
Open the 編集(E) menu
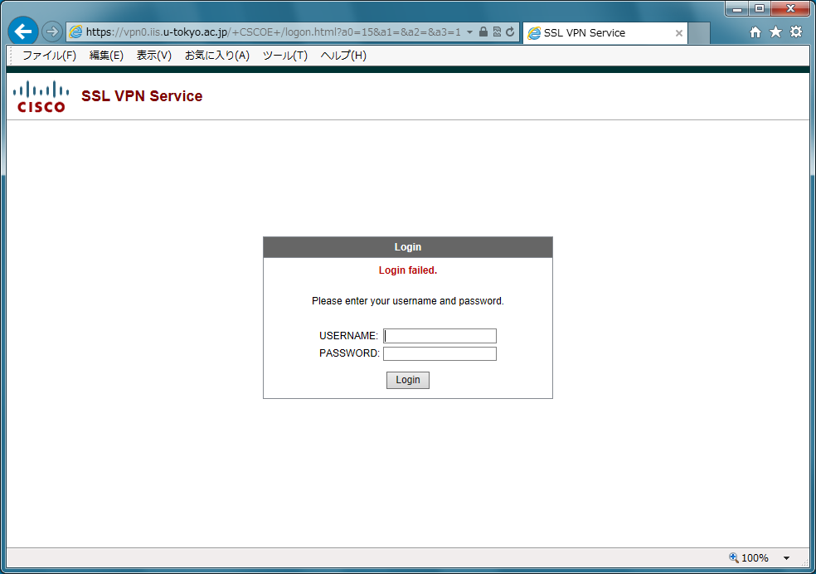[x=106, y=56]
